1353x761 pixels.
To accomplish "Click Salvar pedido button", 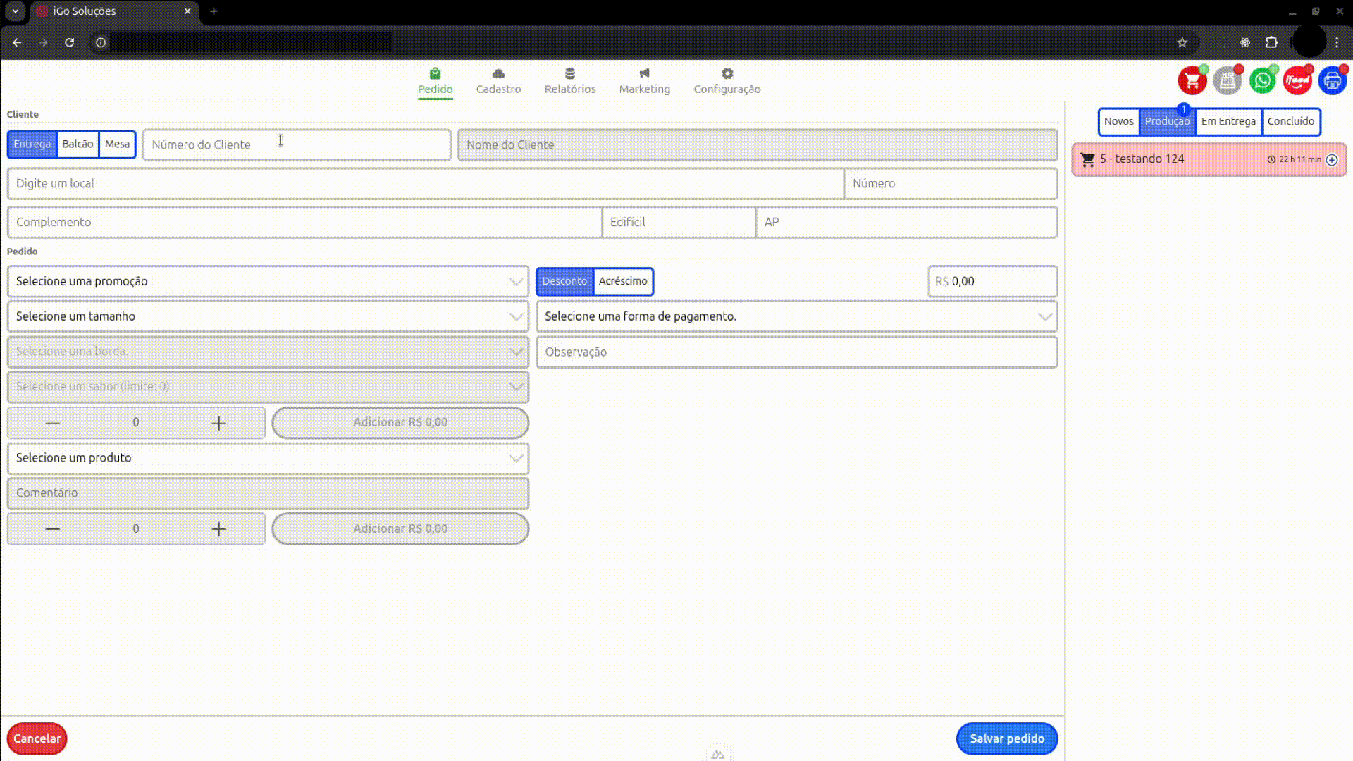I will coord(1006,738).
